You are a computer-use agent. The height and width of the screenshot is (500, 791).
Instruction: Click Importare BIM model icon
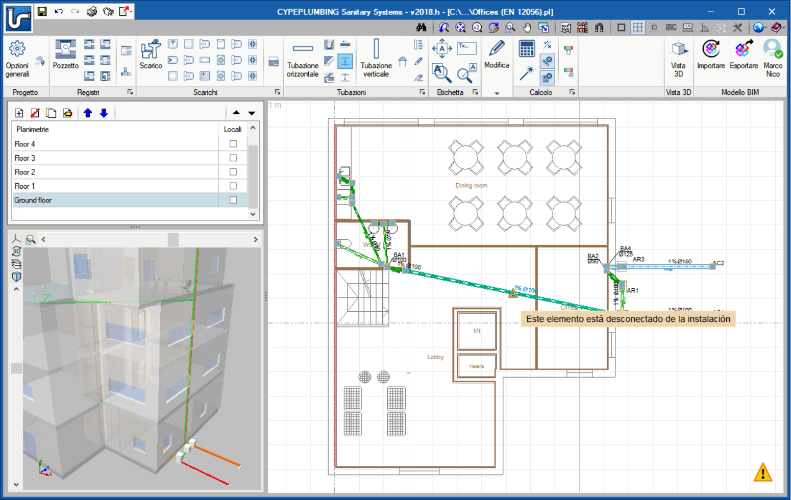click(x=711, y=55)
